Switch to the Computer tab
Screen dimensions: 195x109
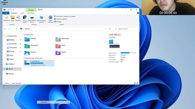tap(14, 13)
